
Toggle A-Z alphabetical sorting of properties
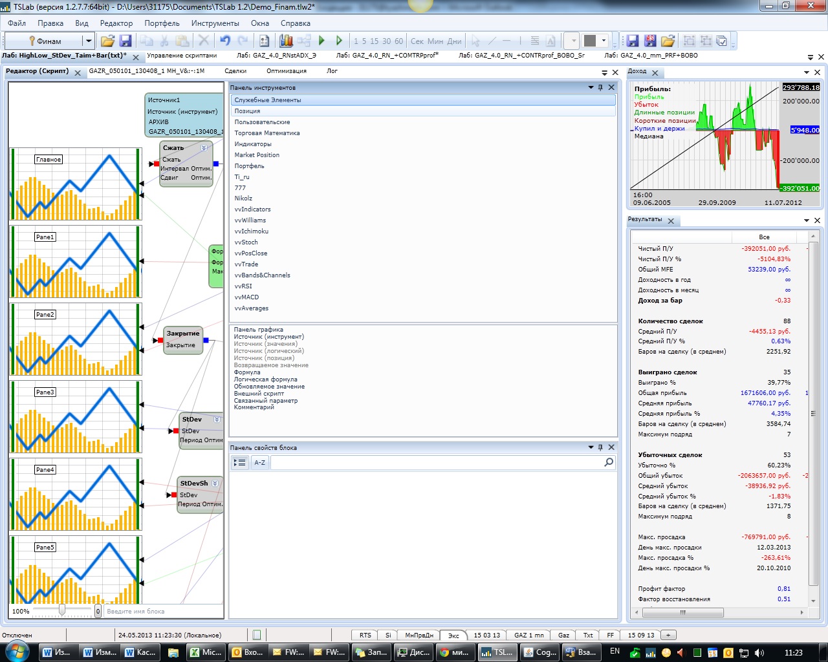click(x=259, y=462)
